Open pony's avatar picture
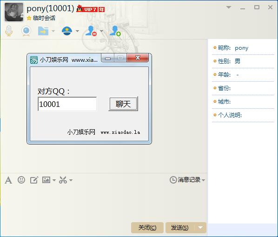Image resolution: width=278 pixels, height=237 pixels. pos(14,12)
